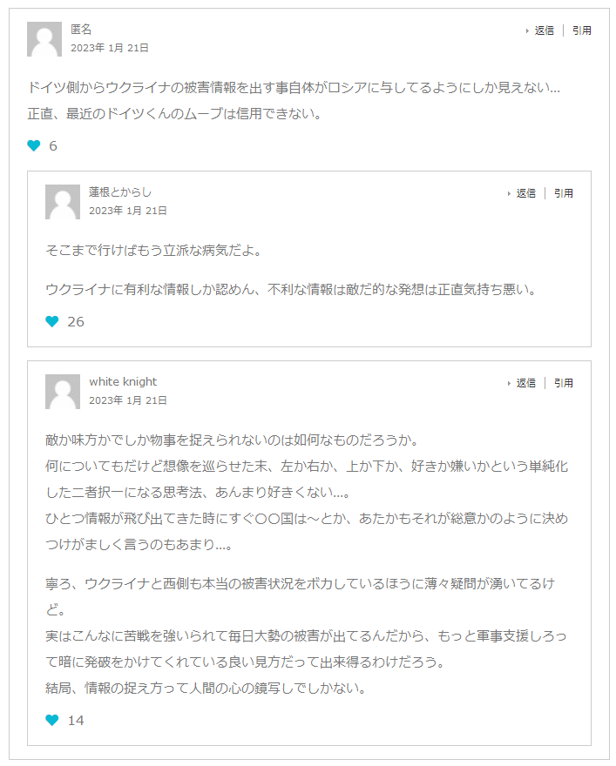
Task: Reply to the 匿名 comment via 返信
Action: pyautogui.click(x=544, y=30)
